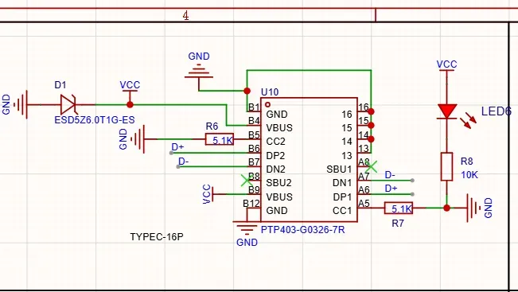Screen dimensions: 518x292
Task: Select the no-connect cross on pin A8
Action: [372, 167]
